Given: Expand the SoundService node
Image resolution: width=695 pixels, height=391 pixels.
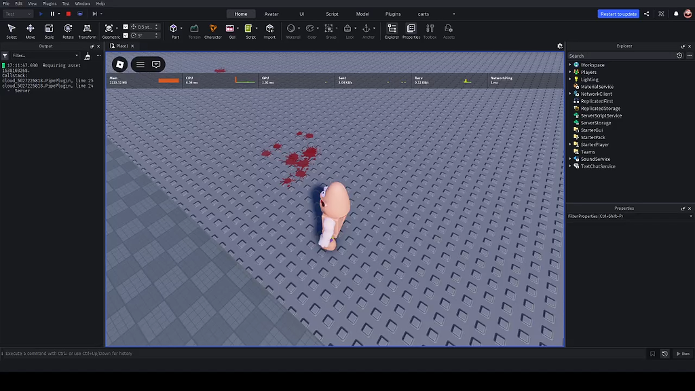Looking at the screenshot, I should coord(570,159).
